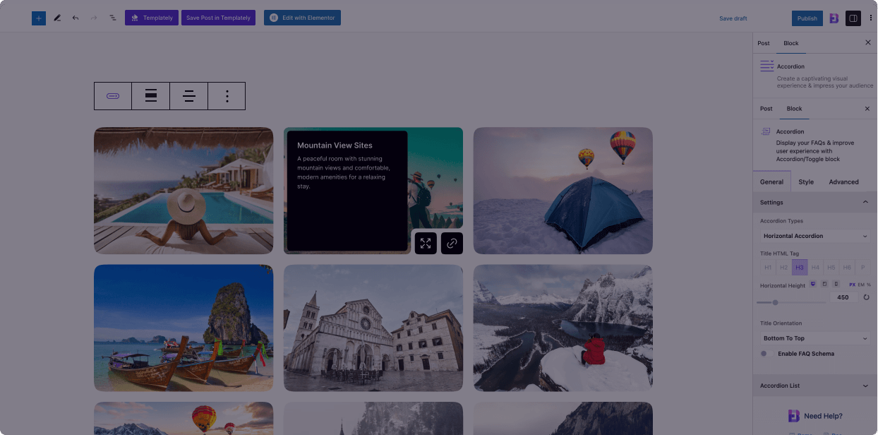
Task: Click the Save draft link
Action: click(x=733, y=18)
